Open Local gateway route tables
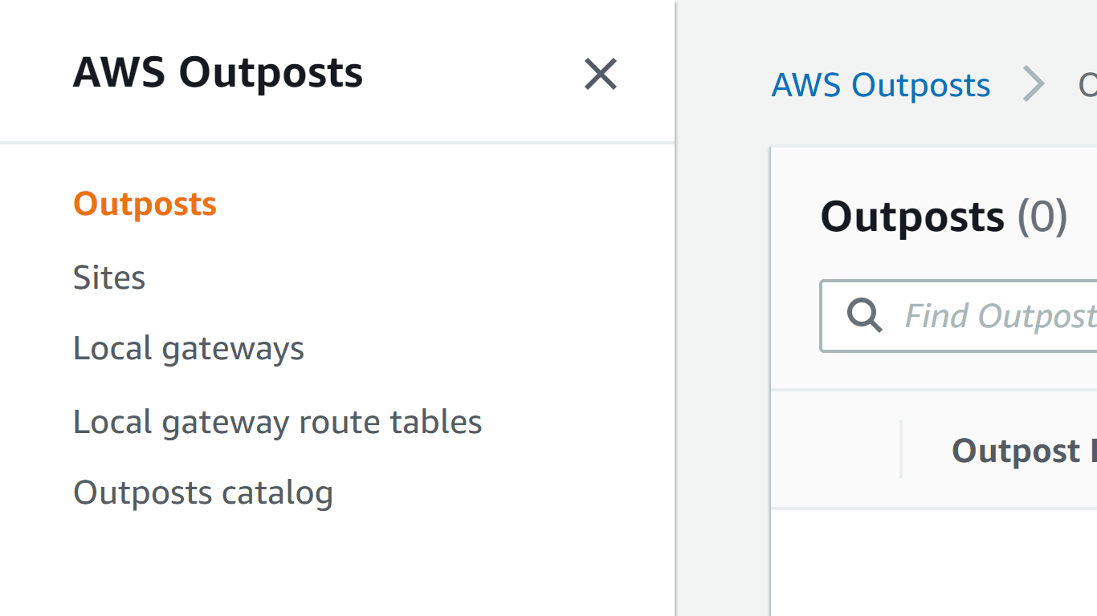The width and height of the screenshot is (1097, 616). 277,421
